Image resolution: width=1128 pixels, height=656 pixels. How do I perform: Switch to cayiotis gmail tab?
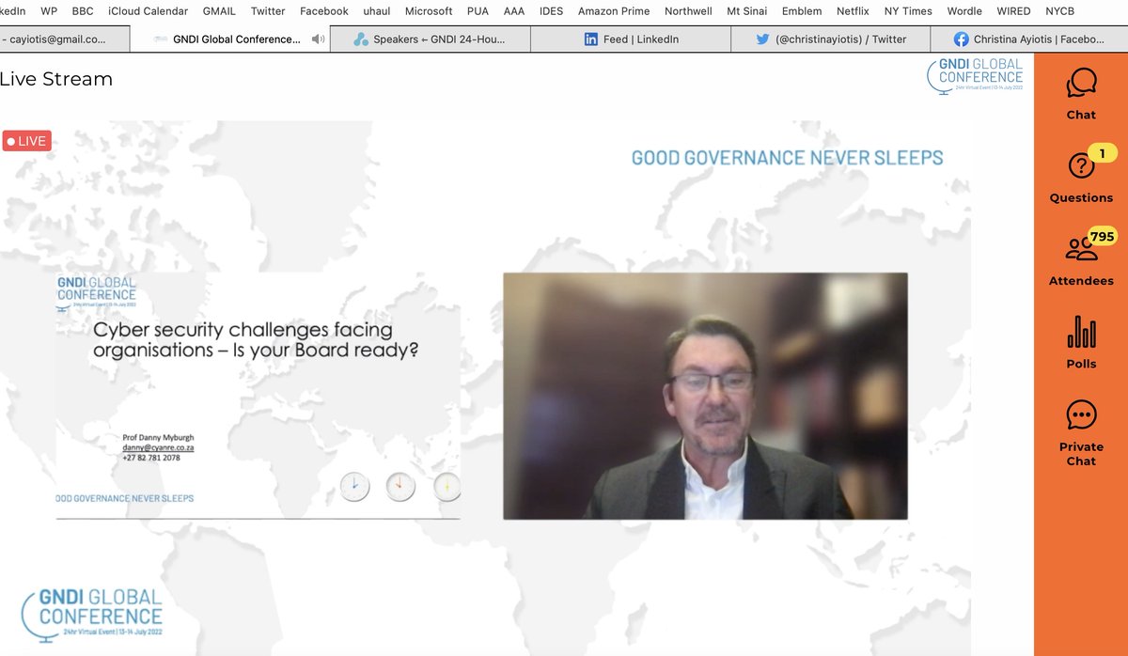pos(64,39)
